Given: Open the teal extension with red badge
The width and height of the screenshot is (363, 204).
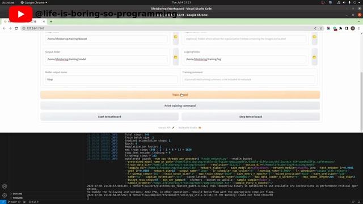Looking at the screenshot, I should point(335,28).
